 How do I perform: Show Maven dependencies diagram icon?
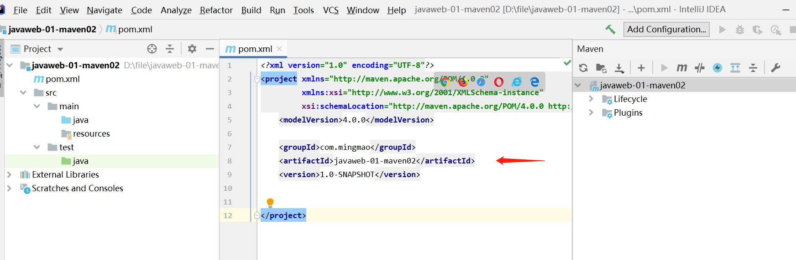(735, 68)
